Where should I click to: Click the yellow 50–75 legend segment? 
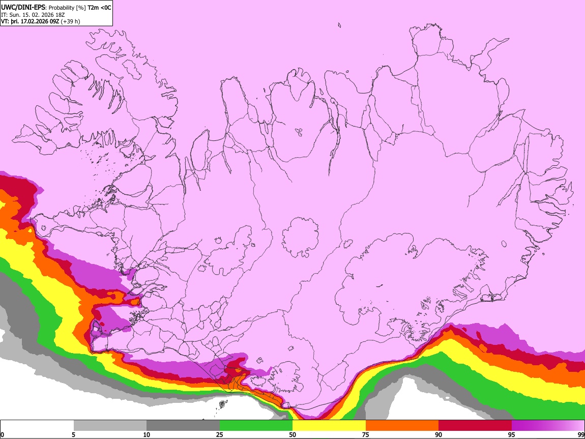point(329,426)
